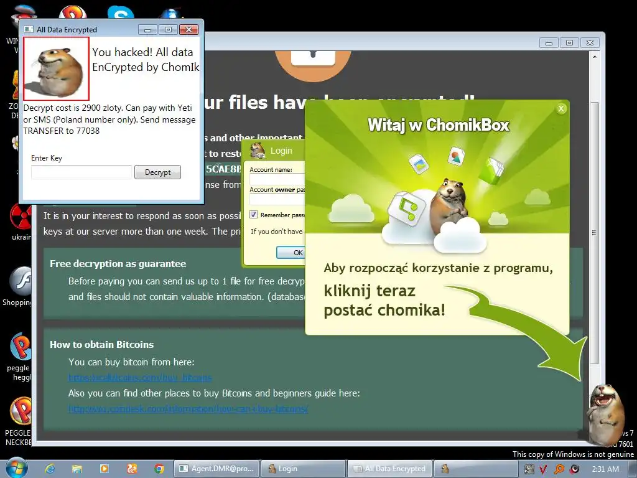Close the ransom note background window

[590, 43]
